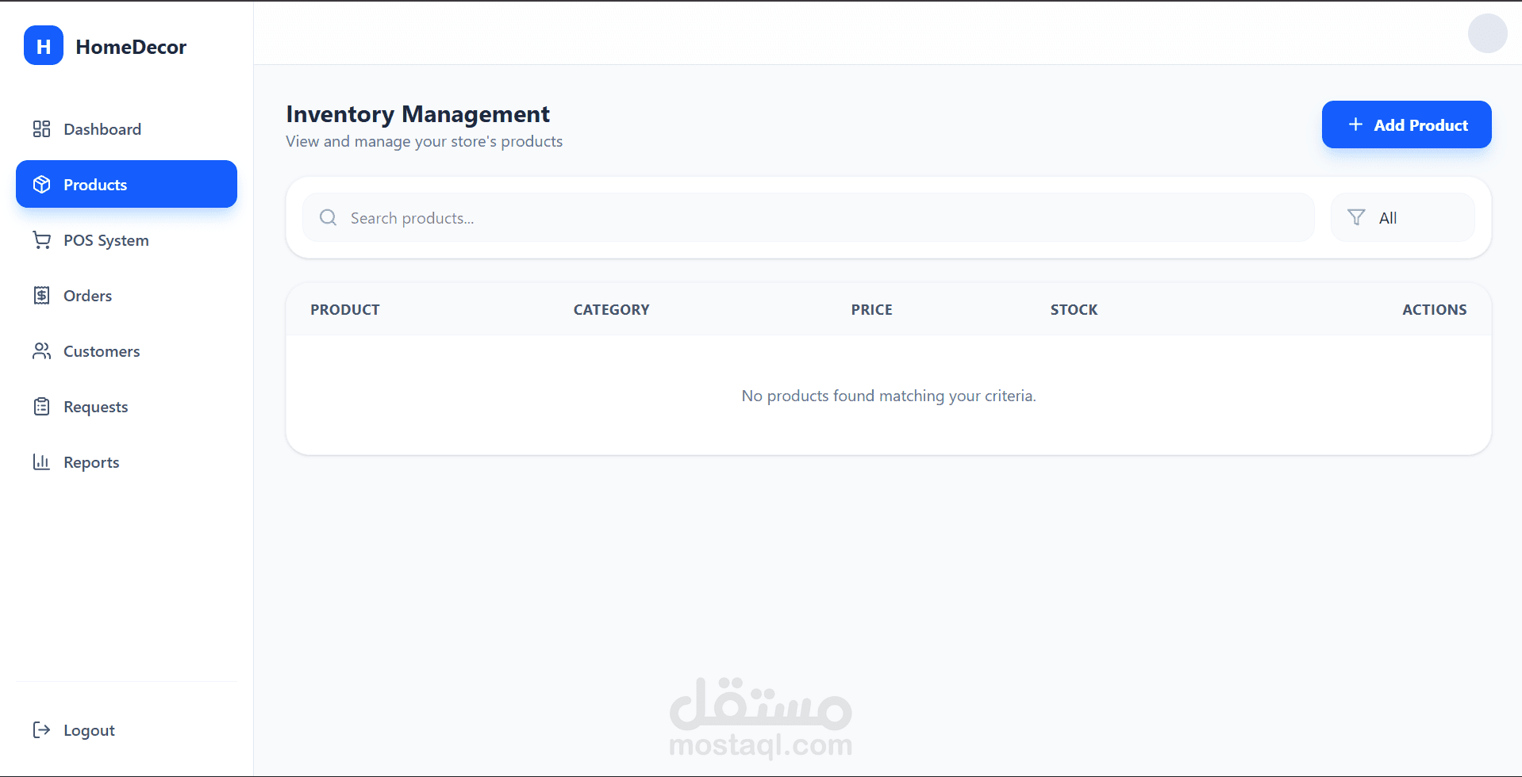The image size is (1522, 777).
Task: Click the filter funnel icon
Action: coord(1356,217)
